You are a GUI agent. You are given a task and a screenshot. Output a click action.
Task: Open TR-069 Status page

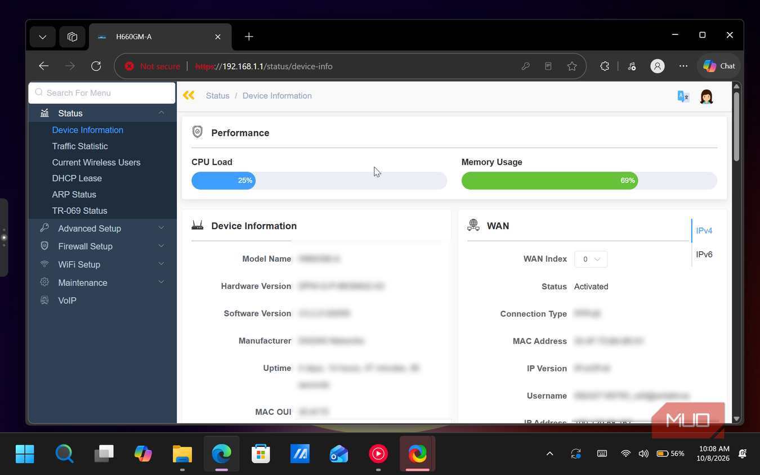pyautogui.click(x=79, y=211)
